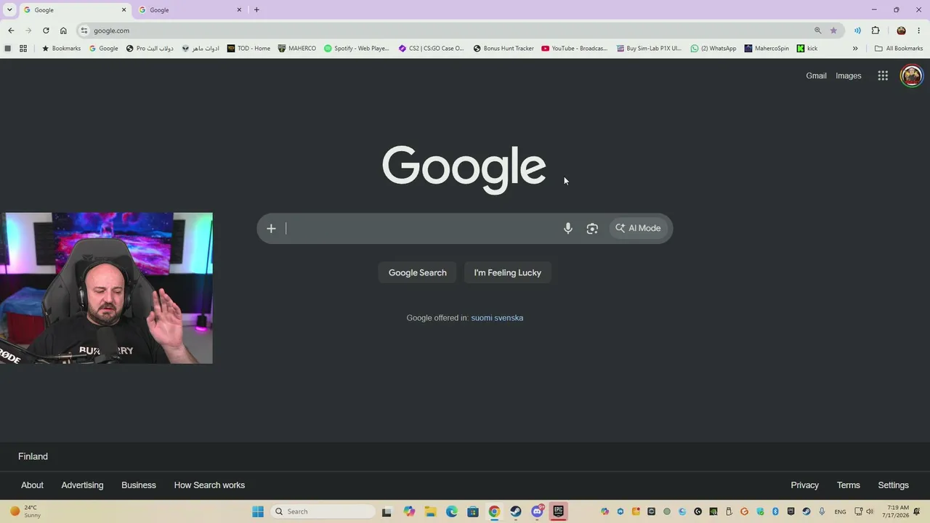Open Spotify Web Player bookmark

tap(357, 49)
